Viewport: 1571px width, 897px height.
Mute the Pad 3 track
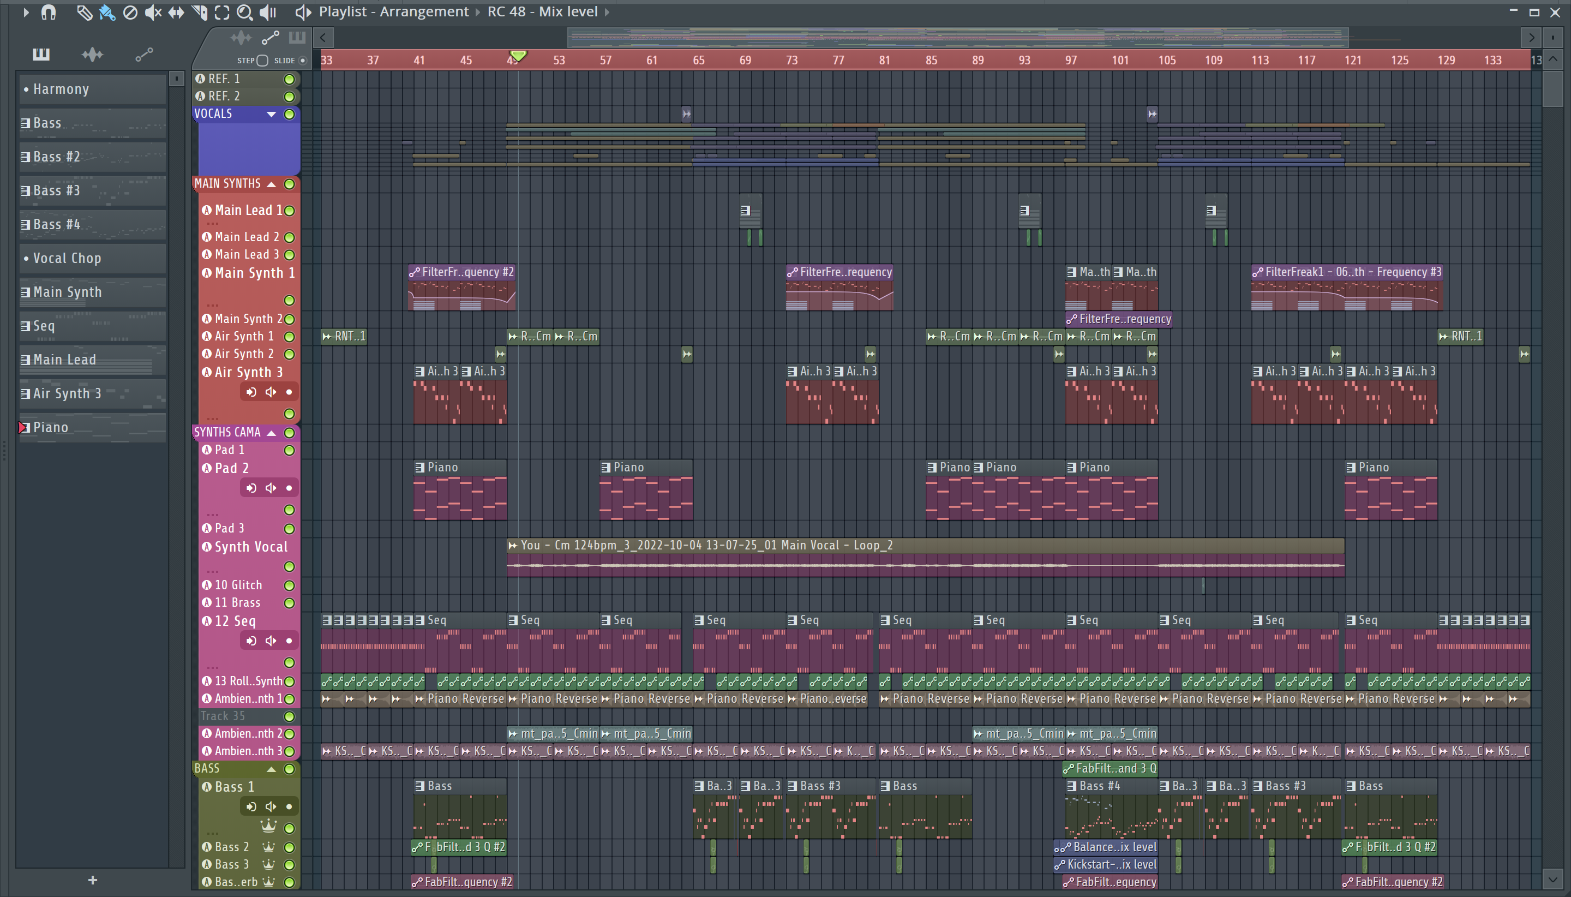coord(289,529)
